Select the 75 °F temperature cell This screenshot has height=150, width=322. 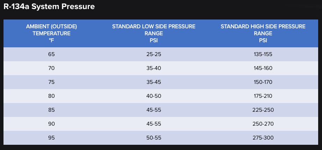pos(51,82)
